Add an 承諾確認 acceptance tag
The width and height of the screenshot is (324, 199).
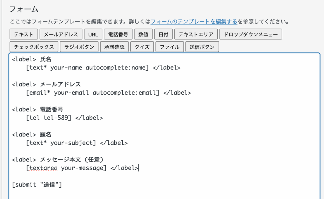click(x=114, y=47)
